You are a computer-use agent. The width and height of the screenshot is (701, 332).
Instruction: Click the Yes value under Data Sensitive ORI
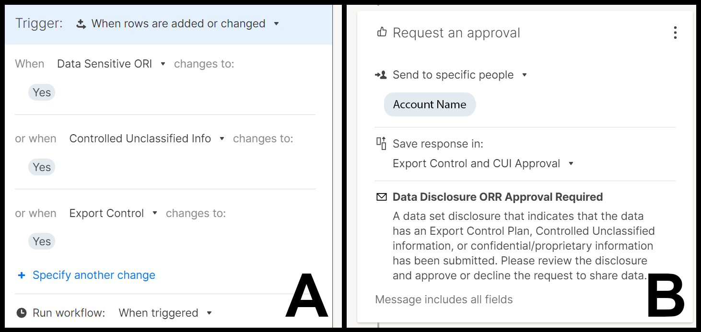(42, 92)
